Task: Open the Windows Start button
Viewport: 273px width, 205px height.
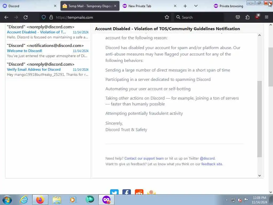Action: [7, 200]
